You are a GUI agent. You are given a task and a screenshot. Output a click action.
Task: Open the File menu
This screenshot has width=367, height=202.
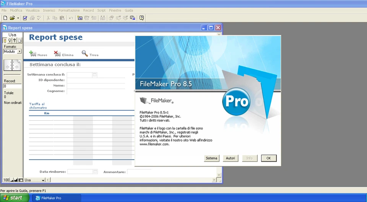point(4,10)
